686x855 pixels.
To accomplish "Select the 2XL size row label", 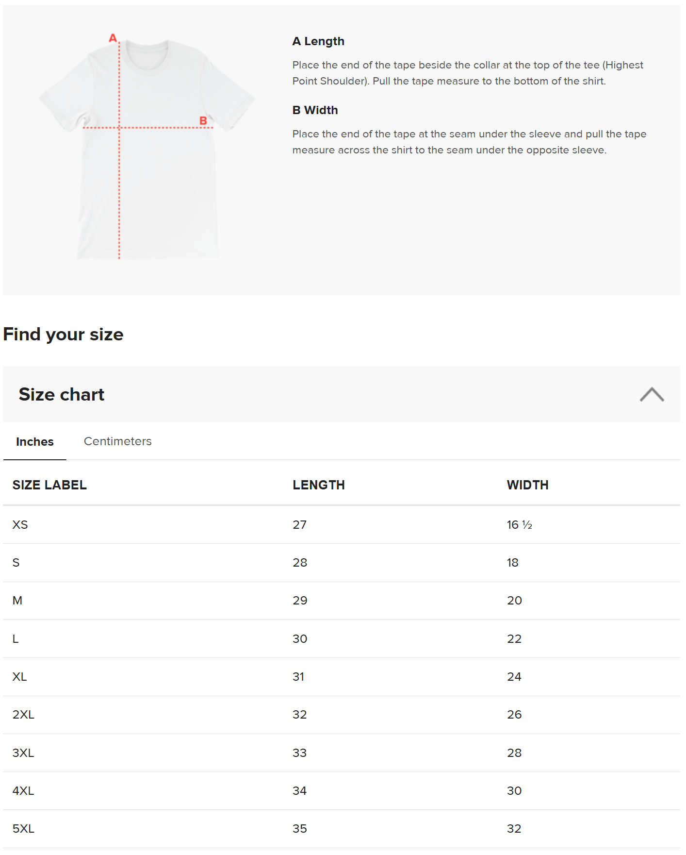I will (x=23, y=715).
